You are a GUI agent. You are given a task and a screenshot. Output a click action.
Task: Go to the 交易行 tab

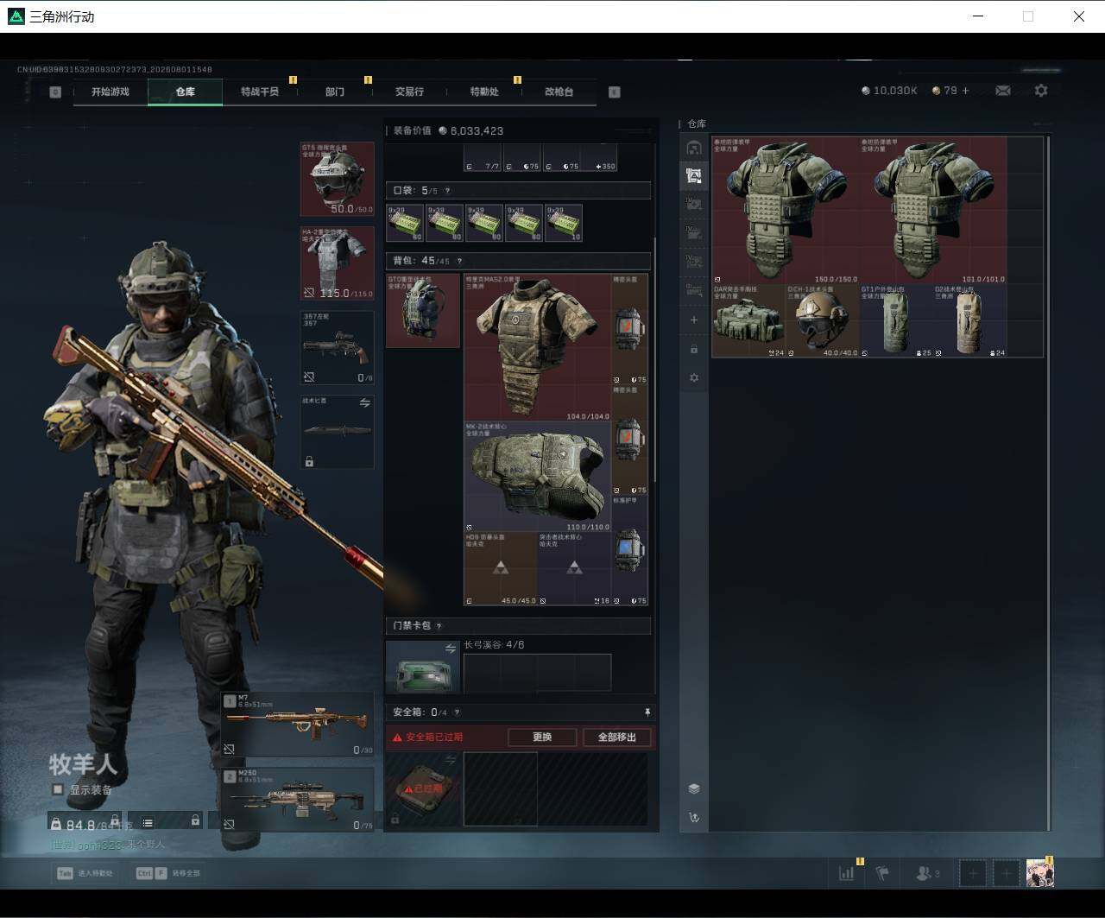[409, 92]
